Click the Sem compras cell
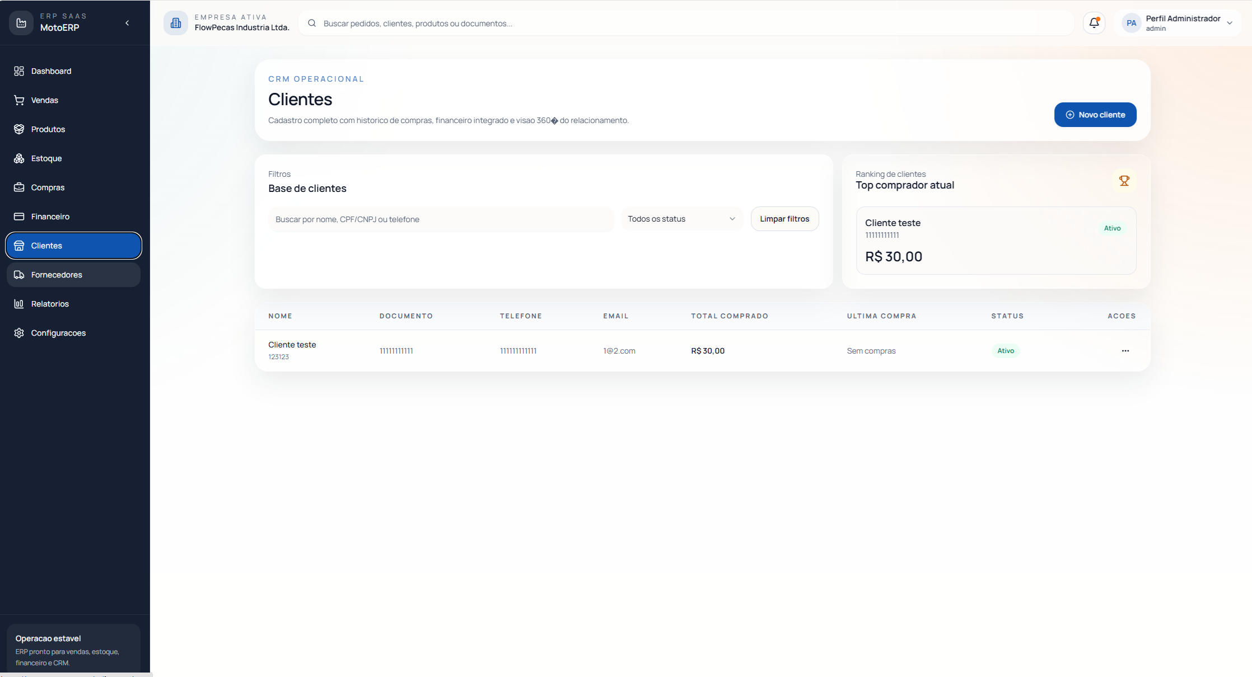Viewport: 1252px width, 677px height. point(871,351)
